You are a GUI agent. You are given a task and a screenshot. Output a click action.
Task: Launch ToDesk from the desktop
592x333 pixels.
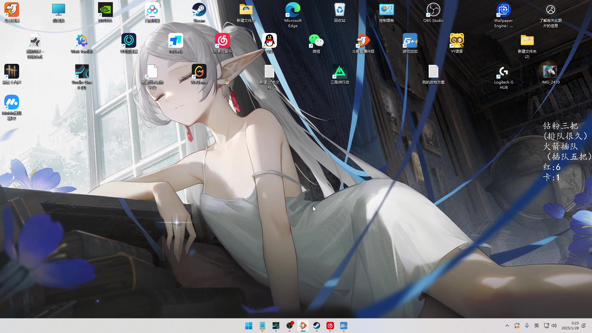click(176, 43)
